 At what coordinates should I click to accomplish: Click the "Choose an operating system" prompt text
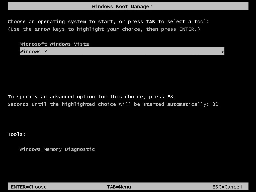point(47,22)
